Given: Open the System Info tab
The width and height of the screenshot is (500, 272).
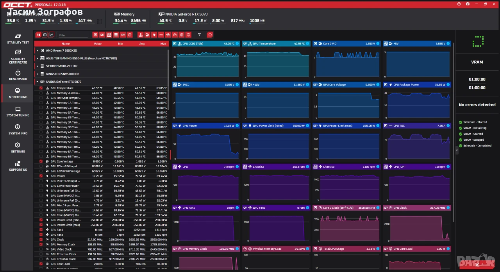Looking at the screenshot, I should click(18, 130).
